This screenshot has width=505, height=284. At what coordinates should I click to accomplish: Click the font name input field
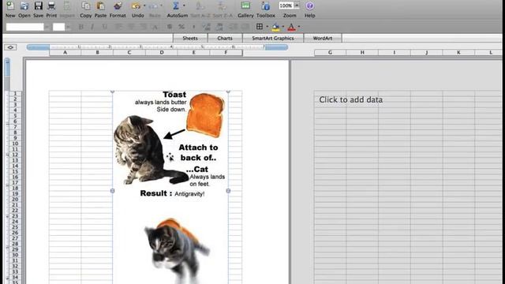[24, 27]
